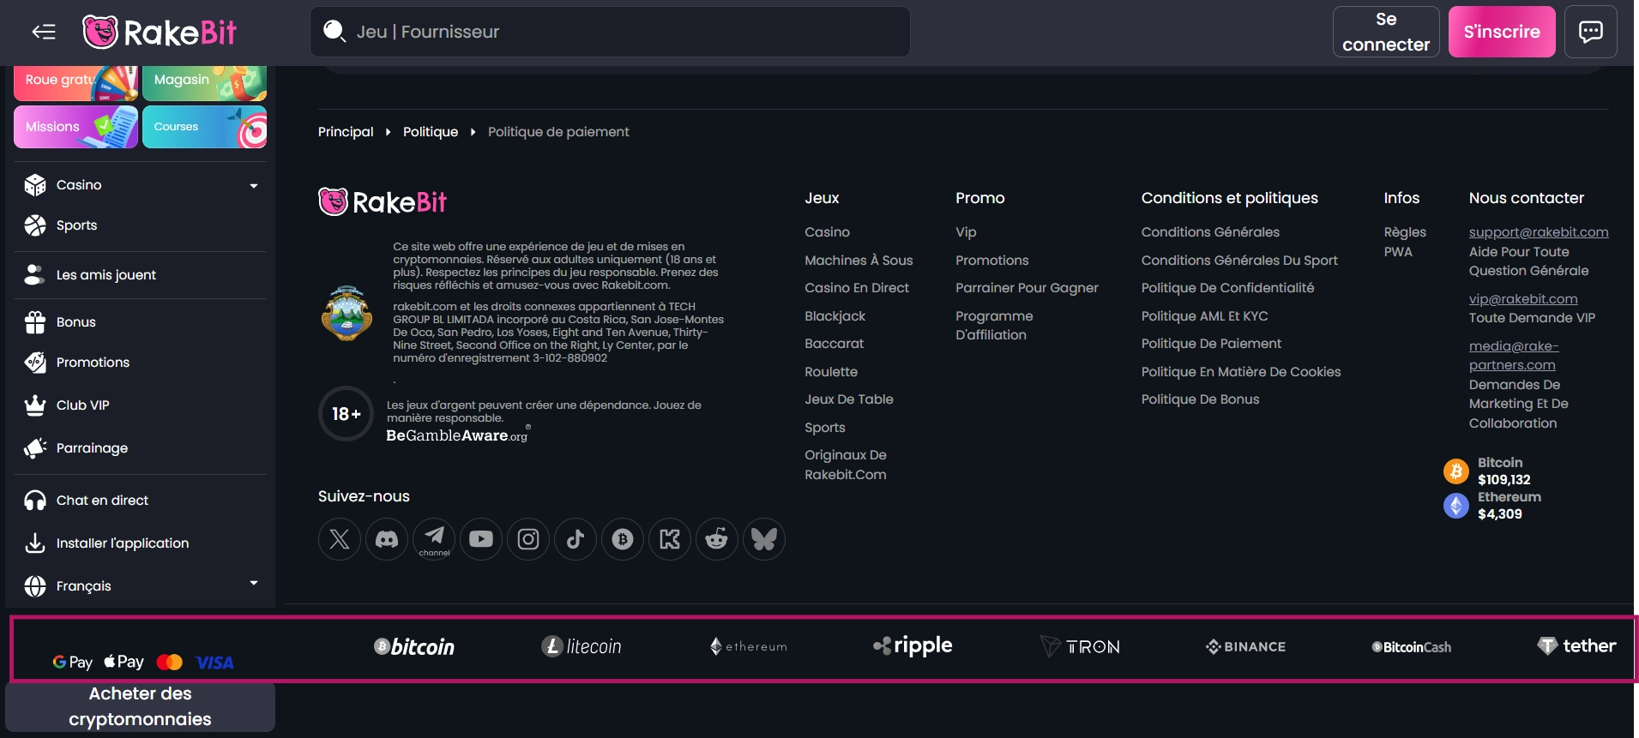
Task: Click the Ethereum price ticker icon
Action: click(x=1456, y=506)
